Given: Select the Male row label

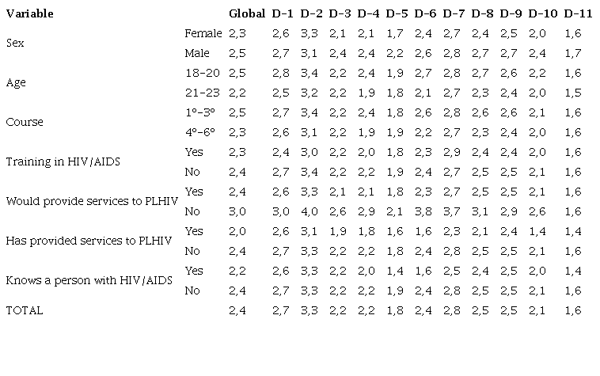Looking at the screenshot, I should (x=196, y=53).
